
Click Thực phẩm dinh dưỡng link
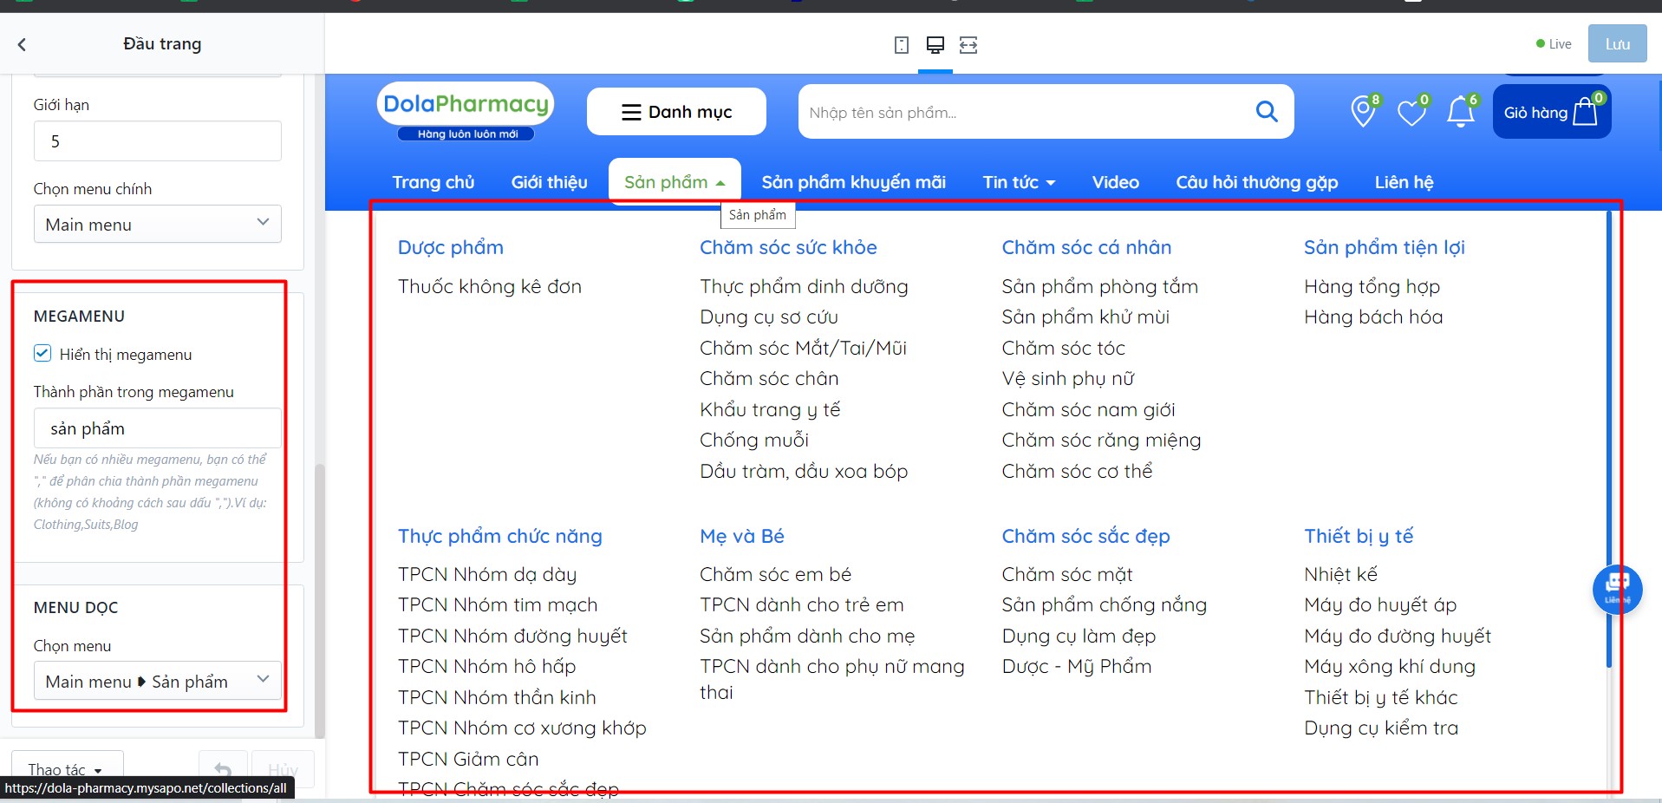click(804, 286)
